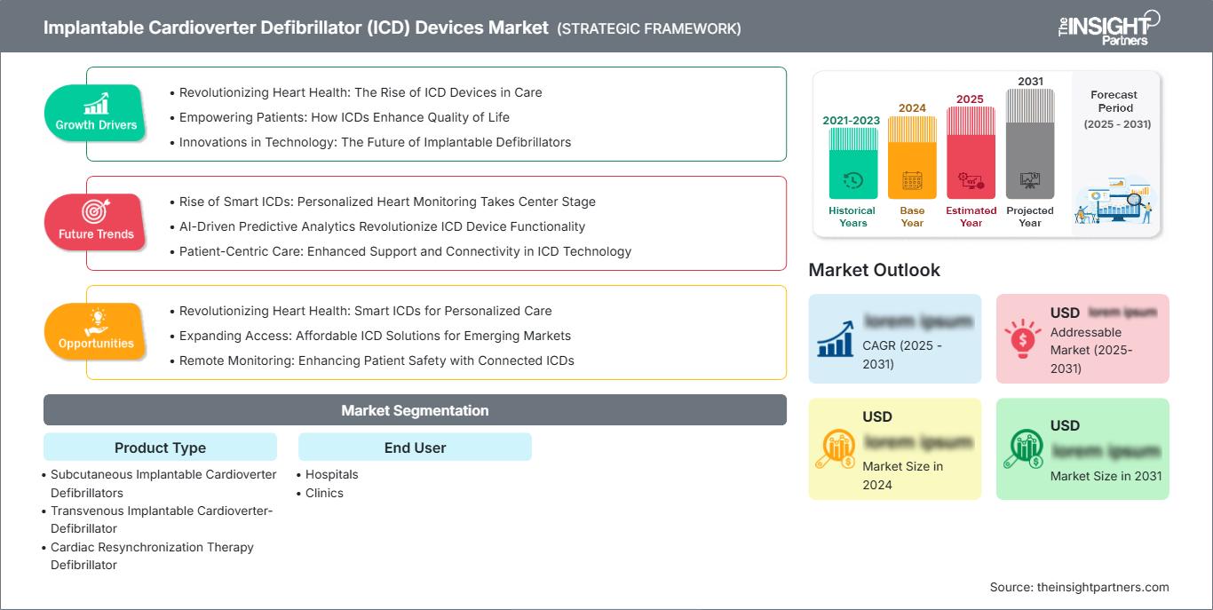Image resolution: width=1213 pixels, height=610 pixels.
Task: Click the Market Size 2031 magnifier icon
Action: click(1023, 448)
